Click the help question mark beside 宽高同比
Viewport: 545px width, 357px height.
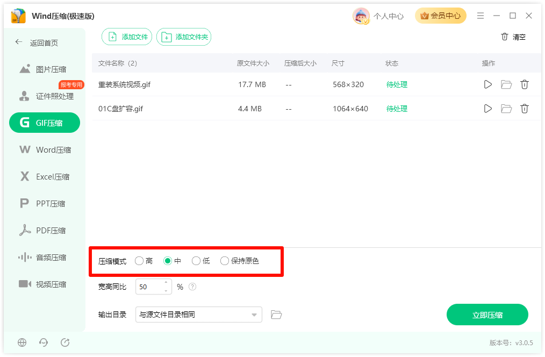point(192,287)
